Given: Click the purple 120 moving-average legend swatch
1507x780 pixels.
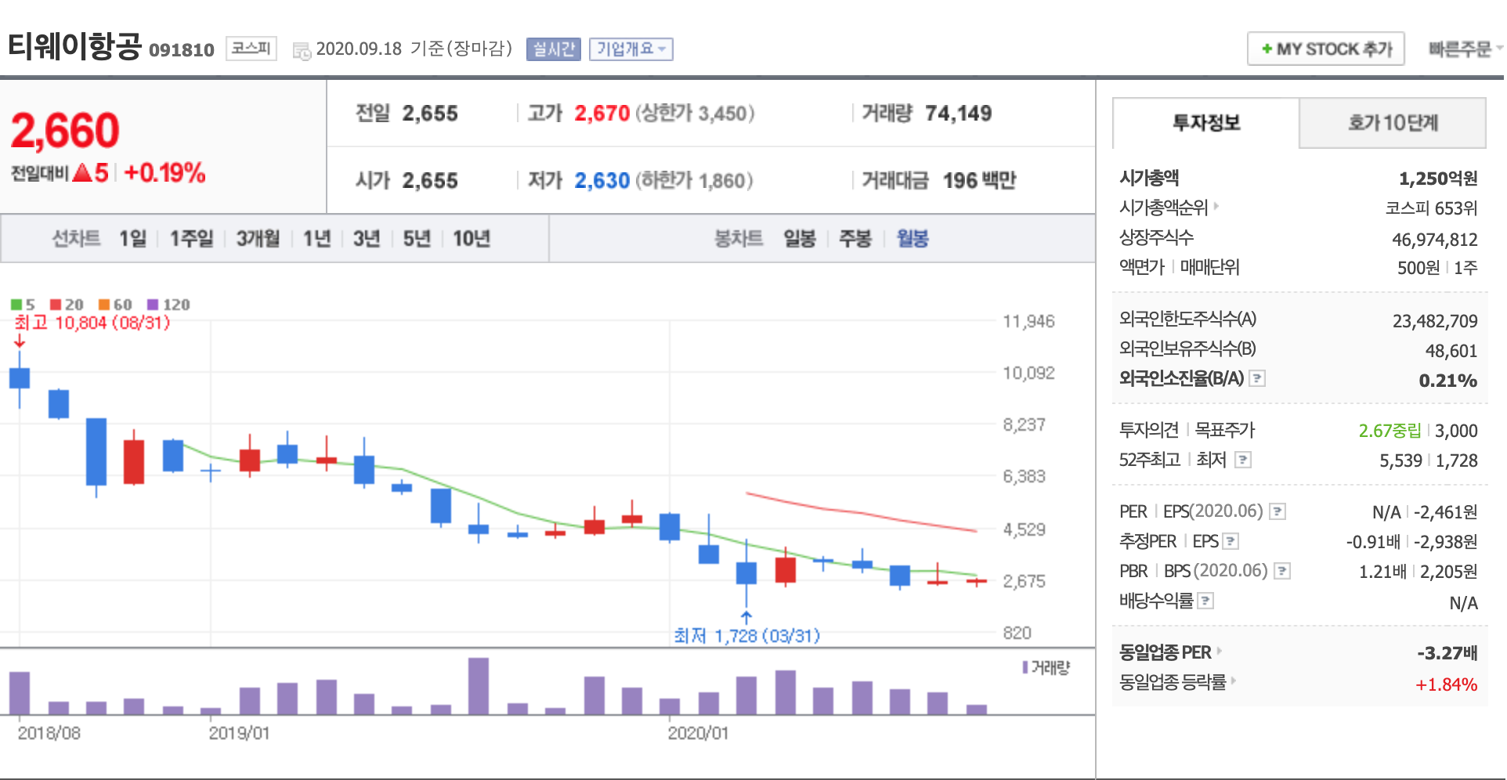Looking at the screenshot, I should (153, 305).
